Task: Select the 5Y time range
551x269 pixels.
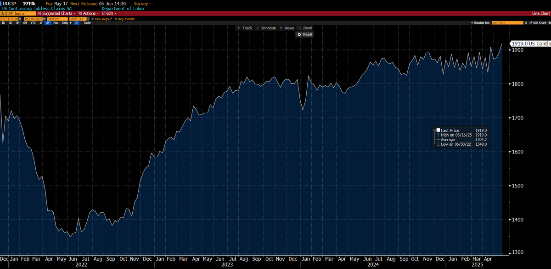Action: (x=48, y=23)
